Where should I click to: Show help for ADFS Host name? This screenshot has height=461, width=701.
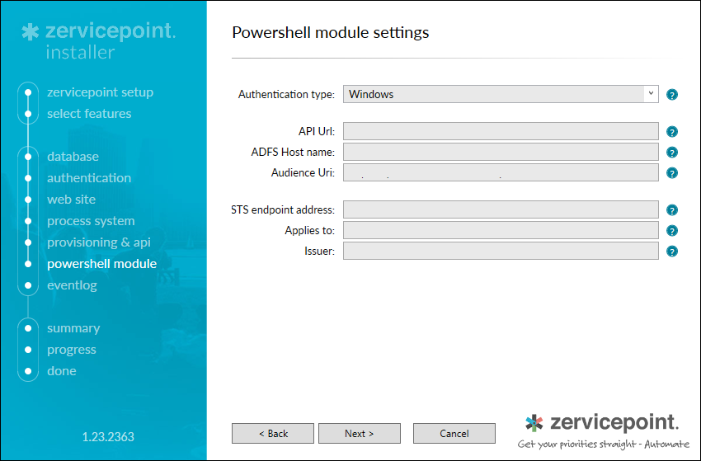(x=671, y=152)
